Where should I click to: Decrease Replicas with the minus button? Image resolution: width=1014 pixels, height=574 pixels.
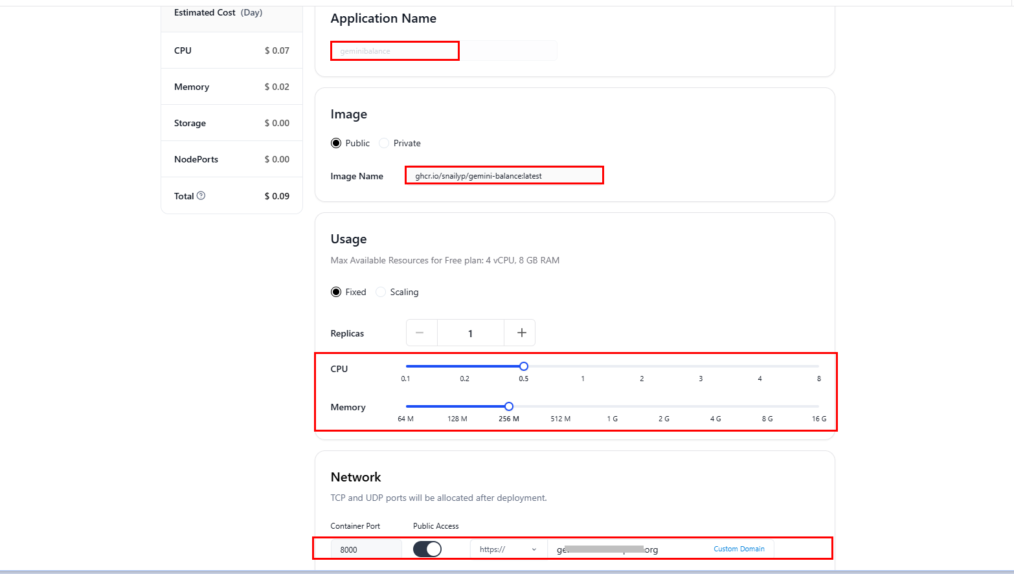422,333
